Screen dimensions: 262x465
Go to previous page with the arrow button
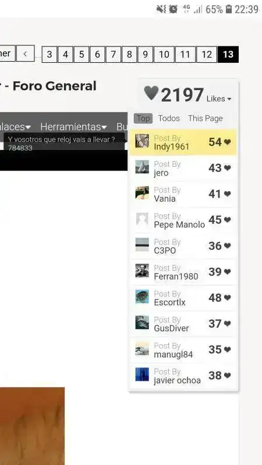(x=25, y=53)
